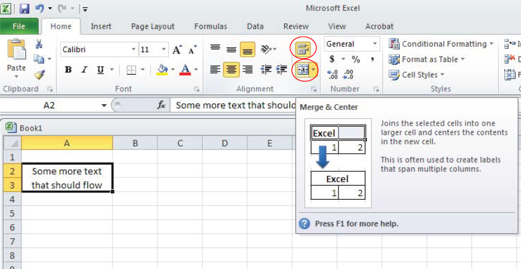Switch to the Data tab
The image size is (521, 269).
[x=255, y=26]
